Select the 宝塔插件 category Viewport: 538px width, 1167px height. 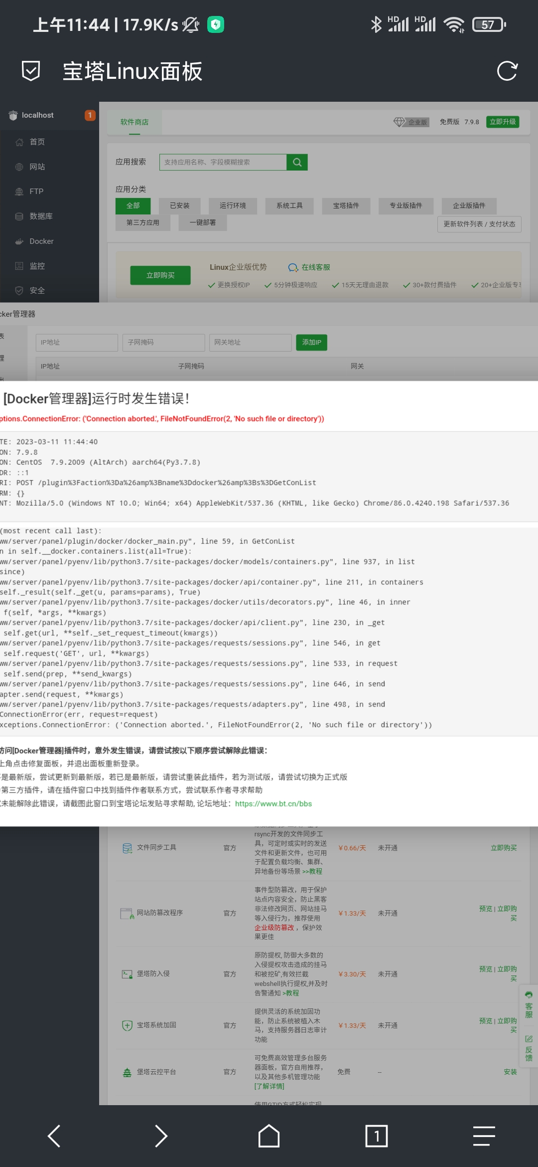click(346, 205)
